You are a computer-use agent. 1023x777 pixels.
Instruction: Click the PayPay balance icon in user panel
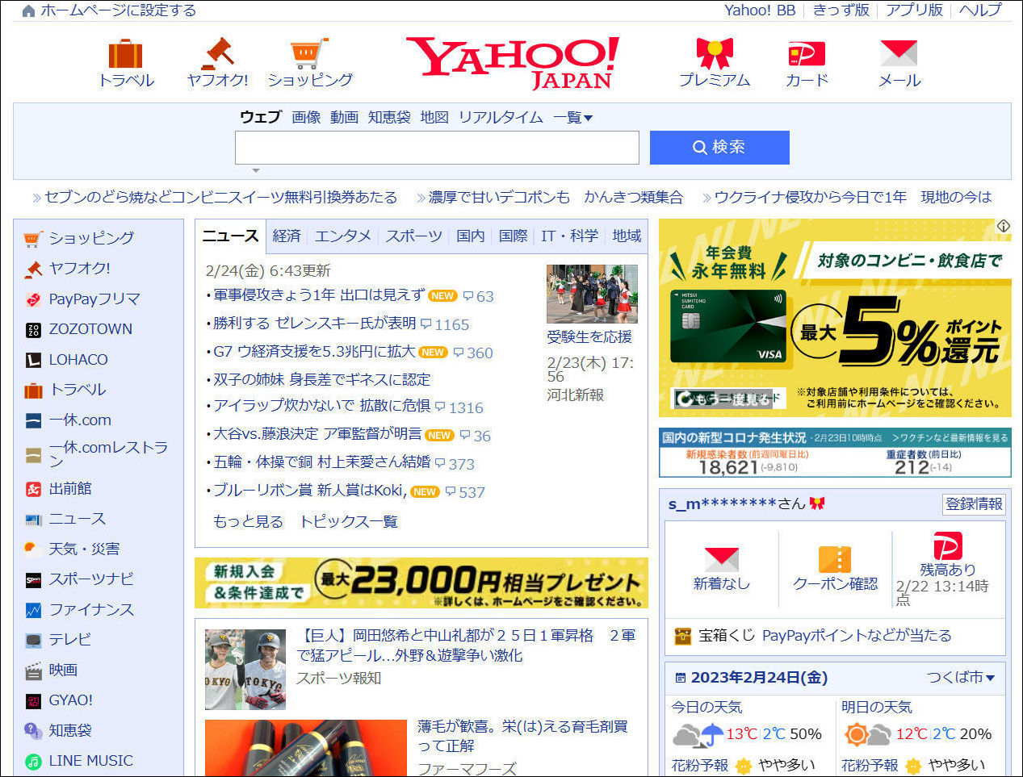[x=947, y=546]
